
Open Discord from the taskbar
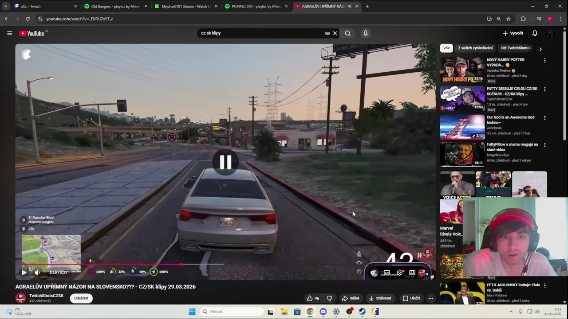tap(323, 311)
